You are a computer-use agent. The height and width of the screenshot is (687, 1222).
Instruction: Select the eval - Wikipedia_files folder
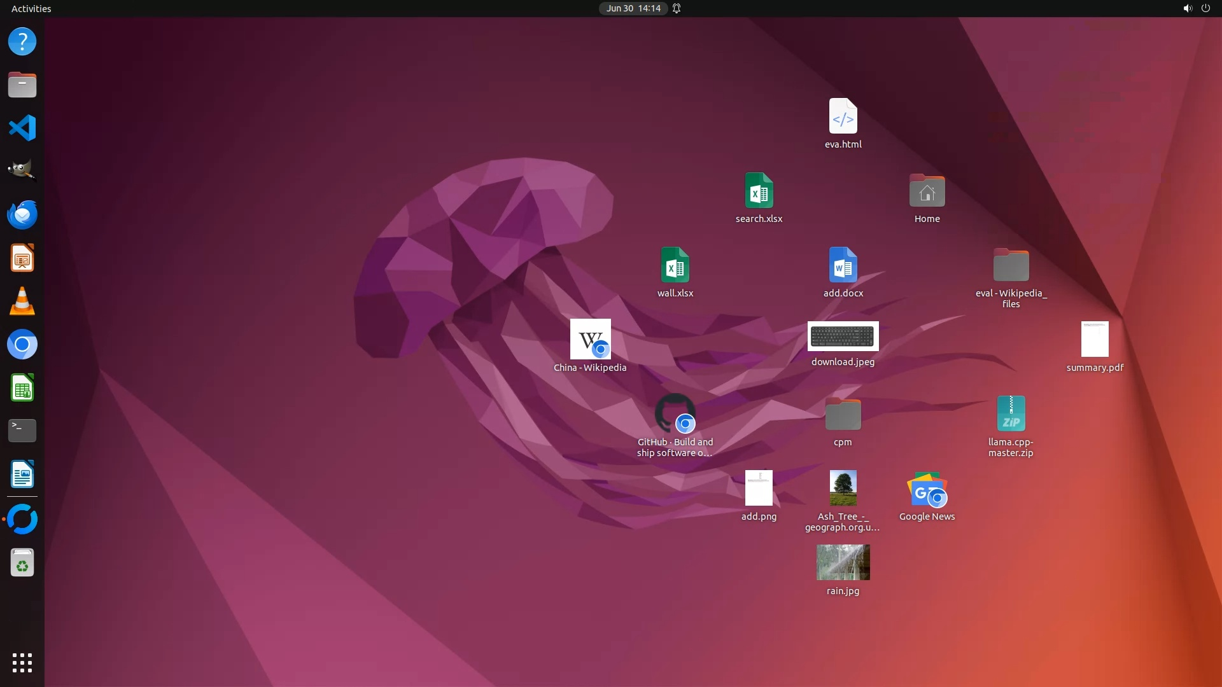click(x=1011, y=265)
